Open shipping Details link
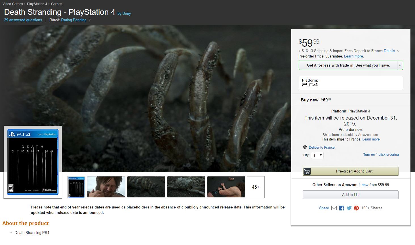 [x=389, y=51]
